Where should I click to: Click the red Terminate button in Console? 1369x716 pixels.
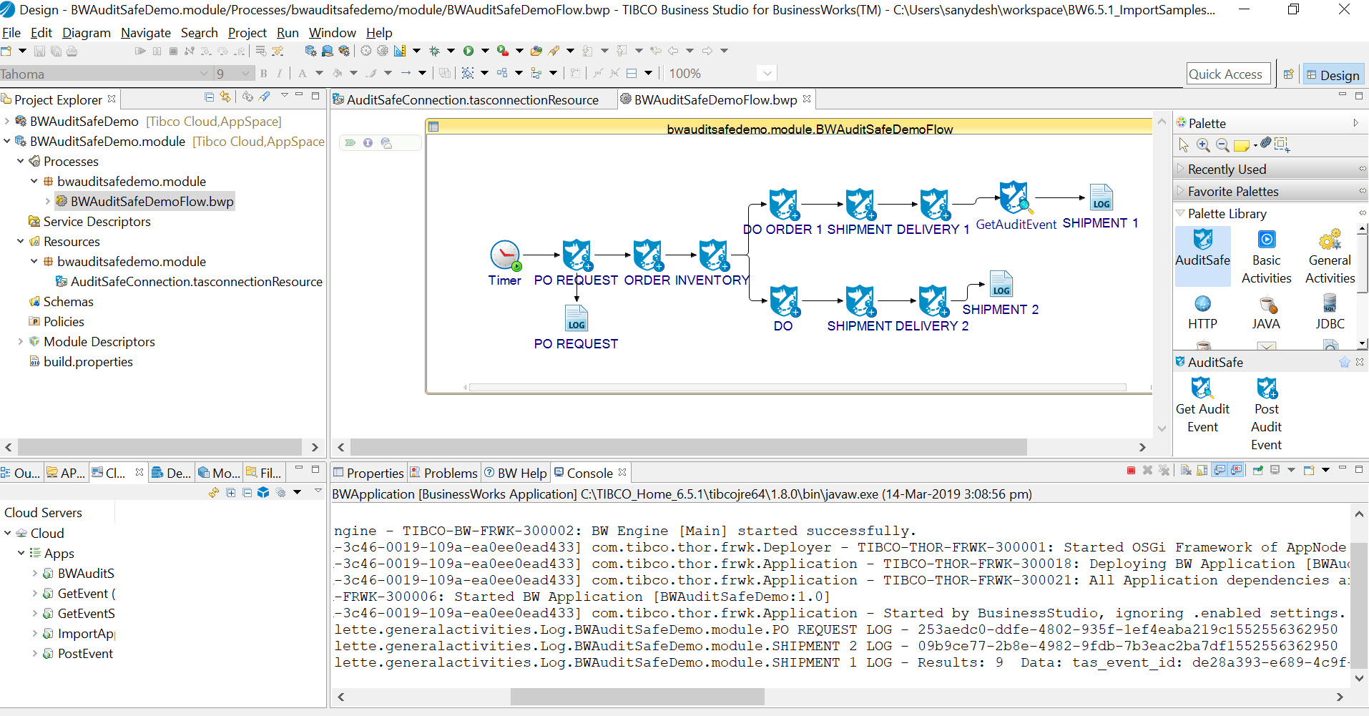[1131, 471]
